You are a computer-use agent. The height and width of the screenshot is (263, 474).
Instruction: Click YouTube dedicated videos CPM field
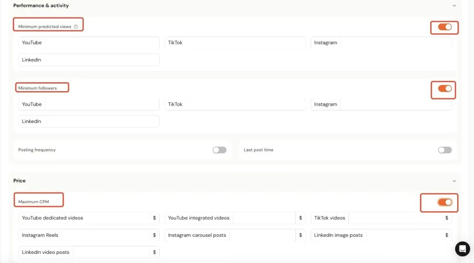click(116, 218)
